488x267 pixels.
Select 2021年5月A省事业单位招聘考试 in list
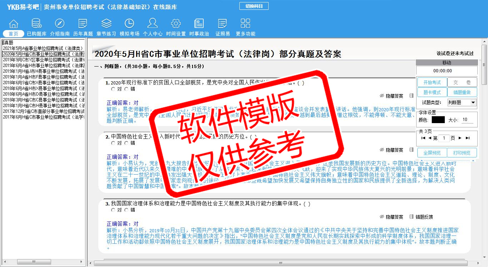pyautogui.click(x=43, y=48)
